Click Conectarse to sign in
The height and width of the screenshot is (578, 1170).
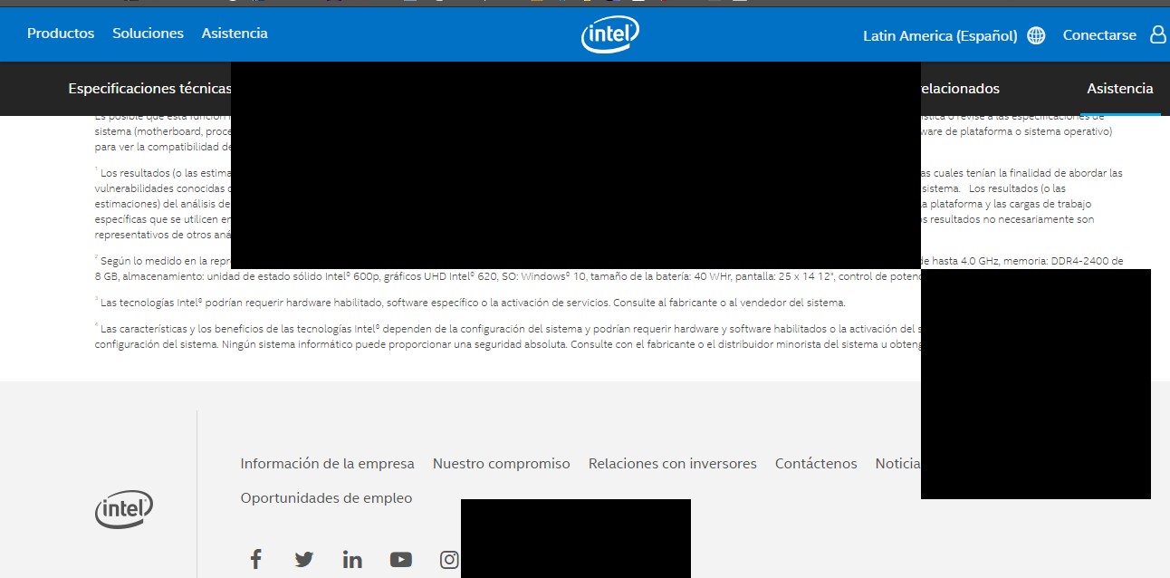[1099, 35]
